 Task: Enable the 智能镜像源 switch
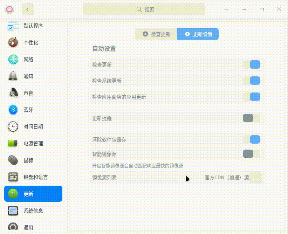pyautogui.click(x=252, y=154)
